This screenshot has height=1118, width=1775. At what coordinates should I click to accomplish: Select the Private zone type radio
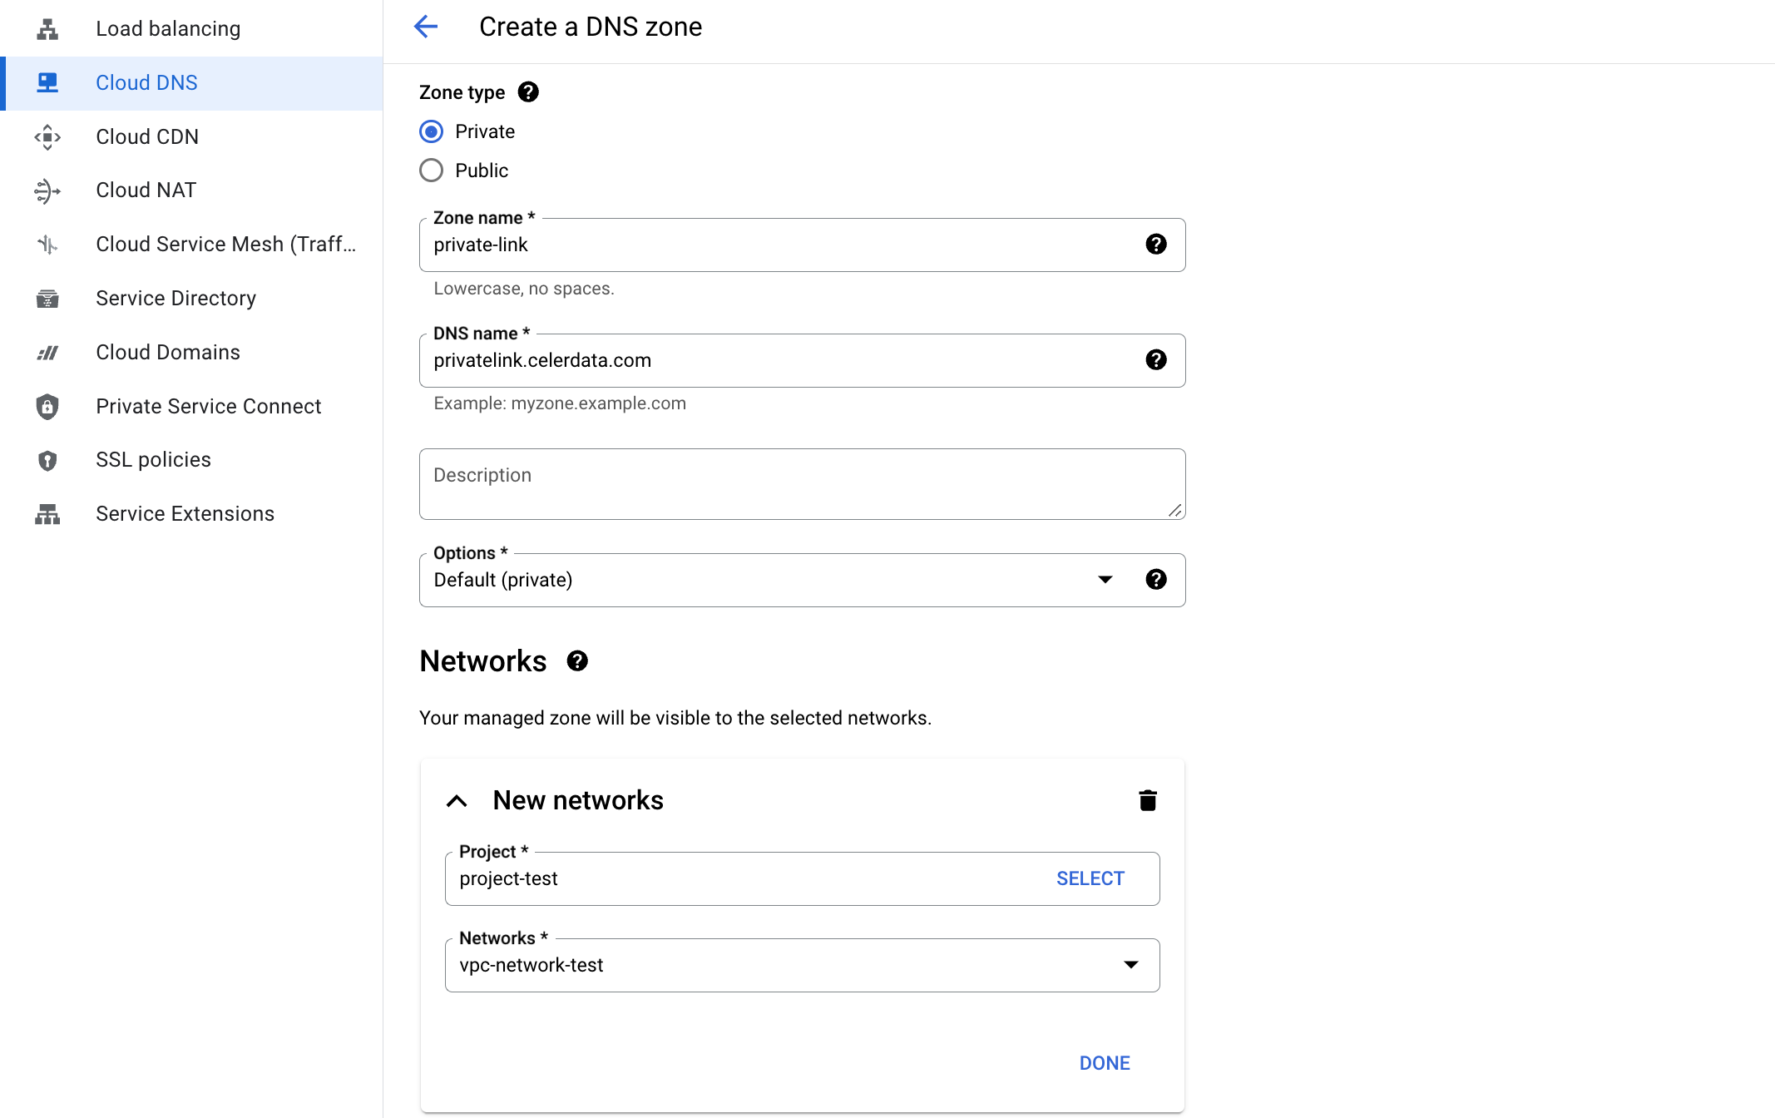(431, 131)
